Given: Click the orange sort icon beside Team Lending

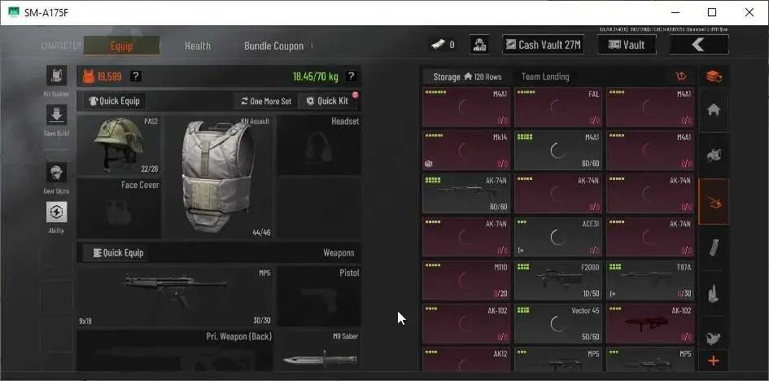Looking at the screenshot, I should [681, 77].
